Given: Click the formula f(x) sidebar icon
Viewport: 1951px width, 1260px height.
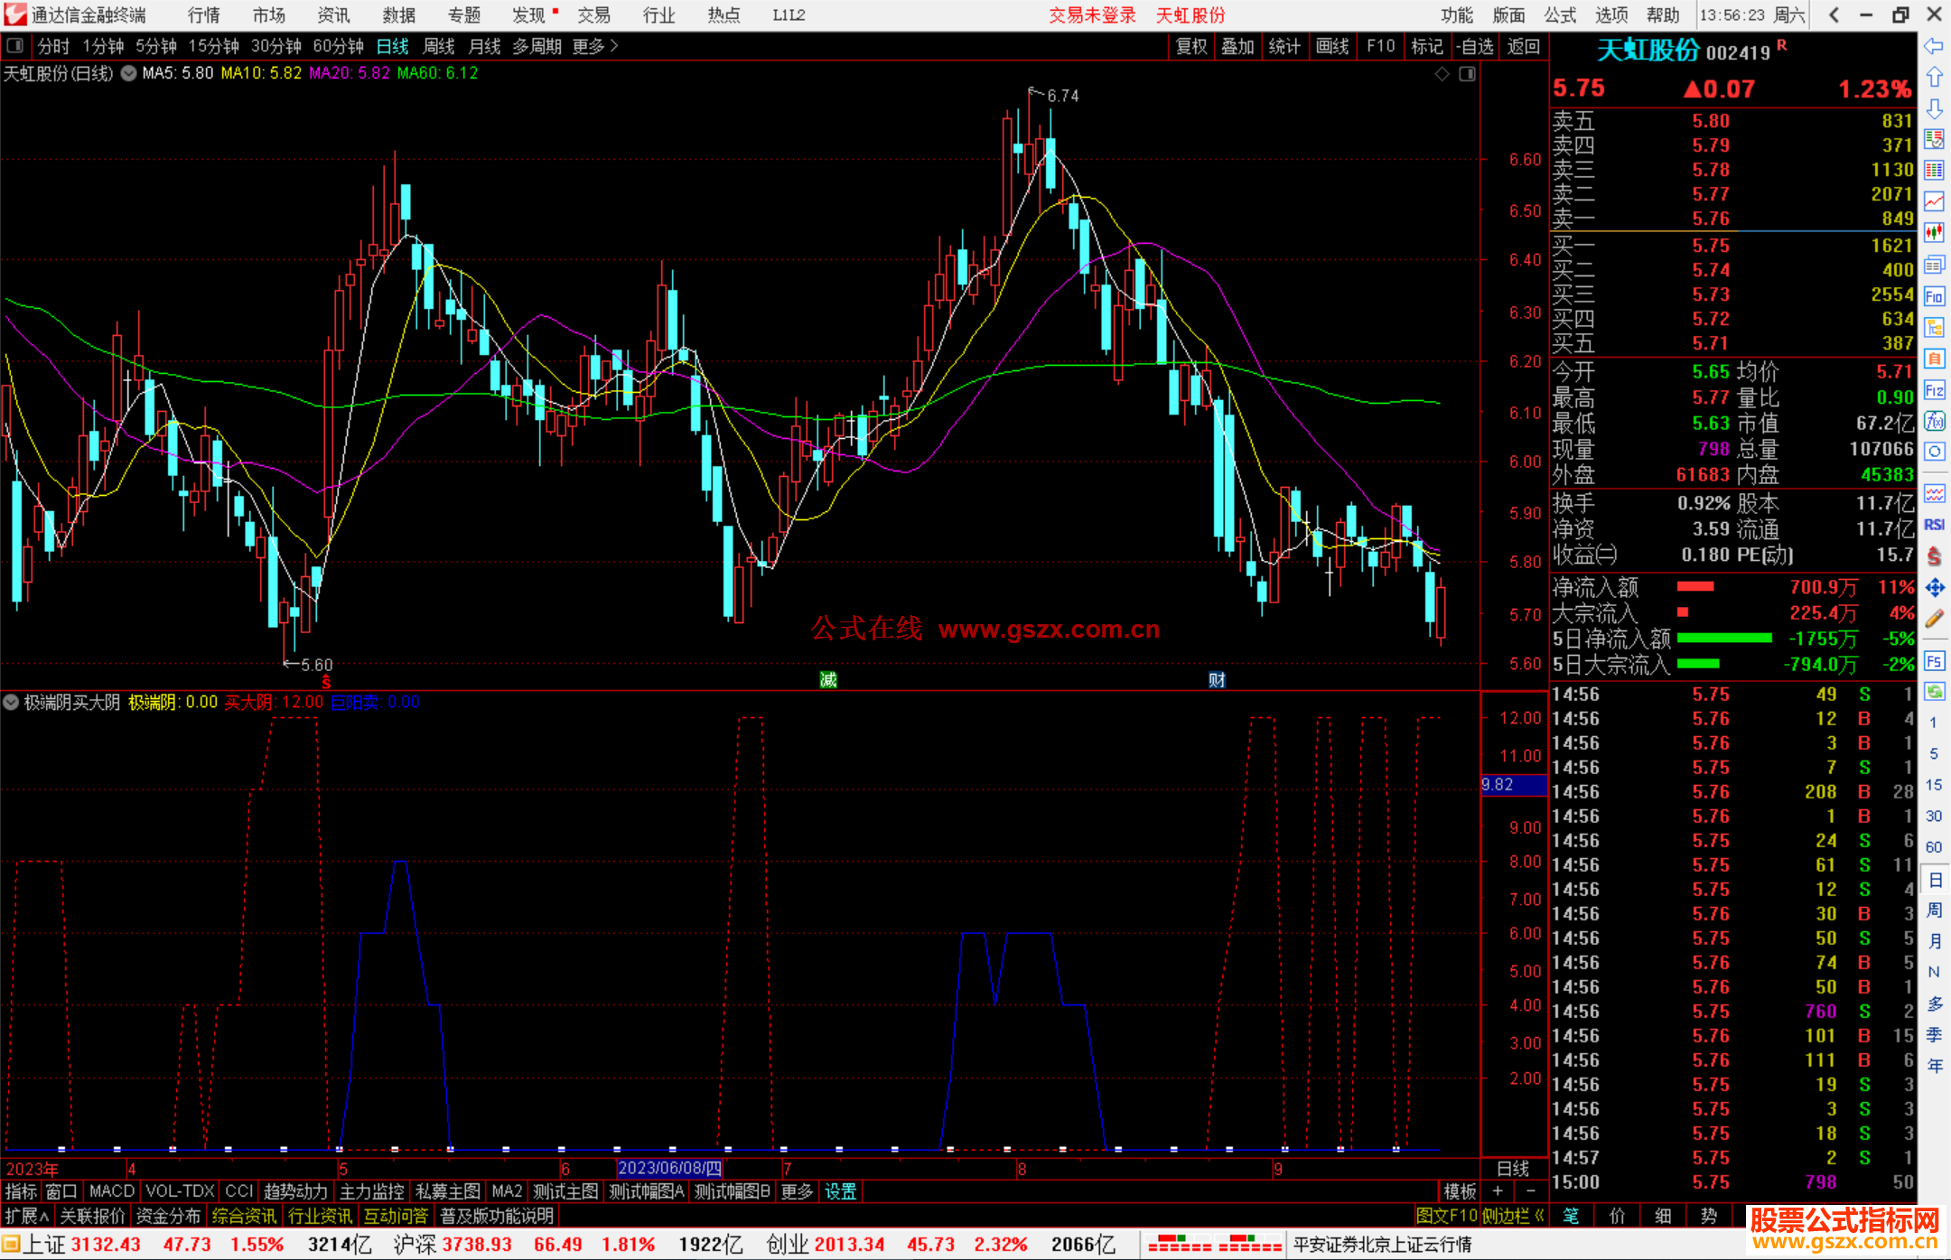Looking at the screenshot, I should click(x=1934, y=421).
